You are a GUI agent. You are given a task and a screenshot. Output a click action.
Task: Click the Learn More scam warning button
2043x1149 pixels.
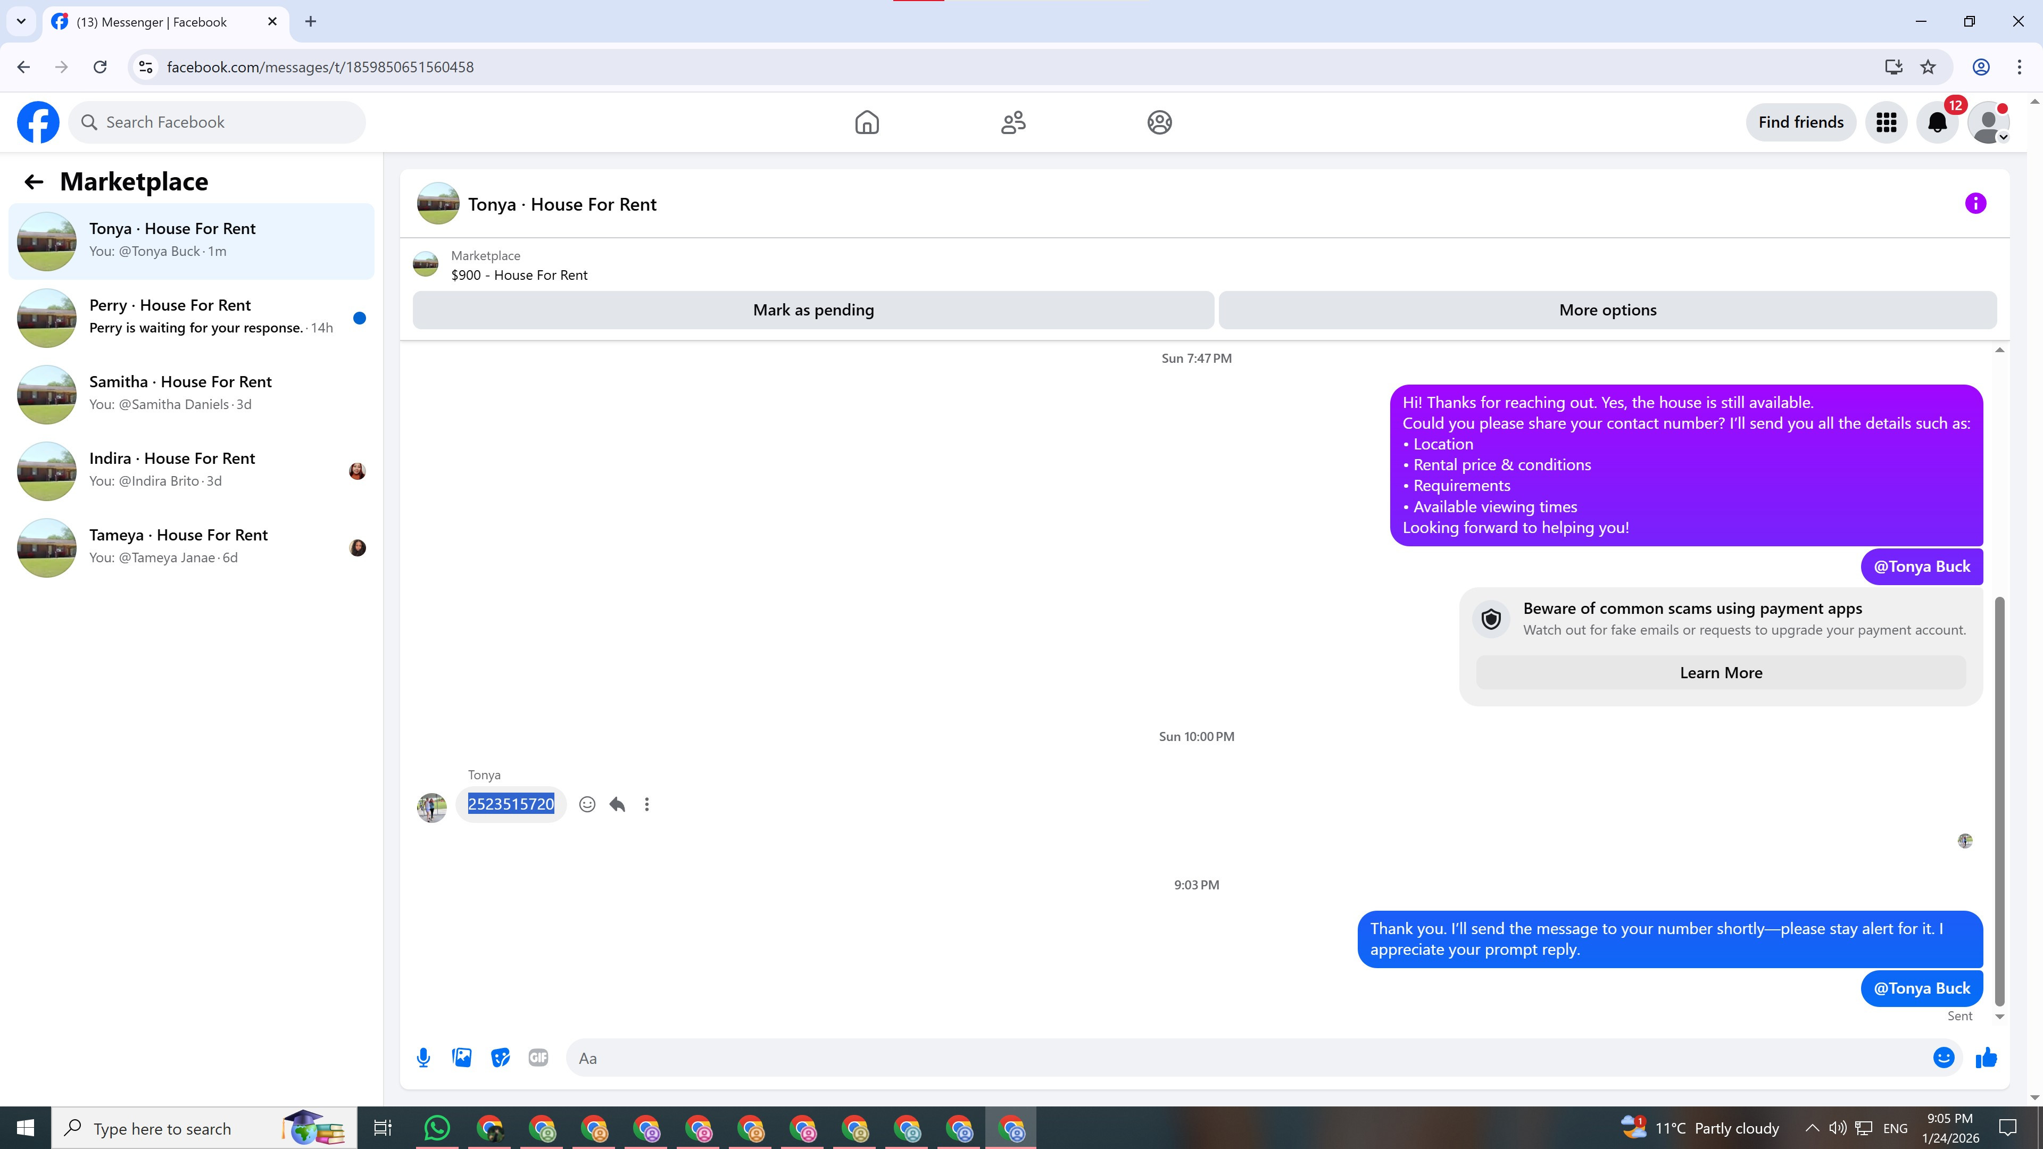coord(1720,672)
